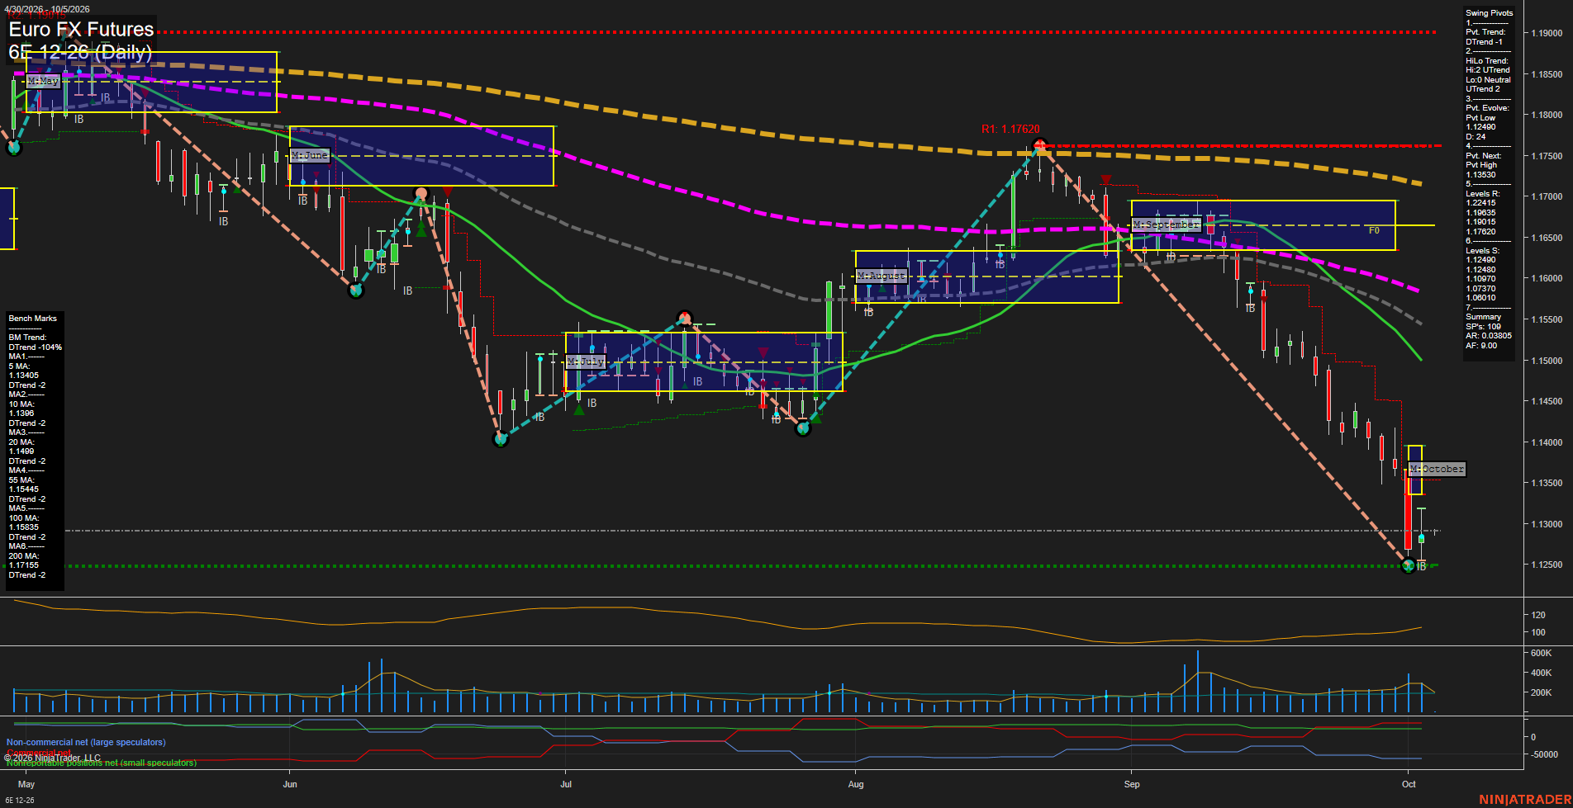Click the 1.12500 price axis label
Viewport: 1573px width, 808px height.
(x=1546, y=565)
